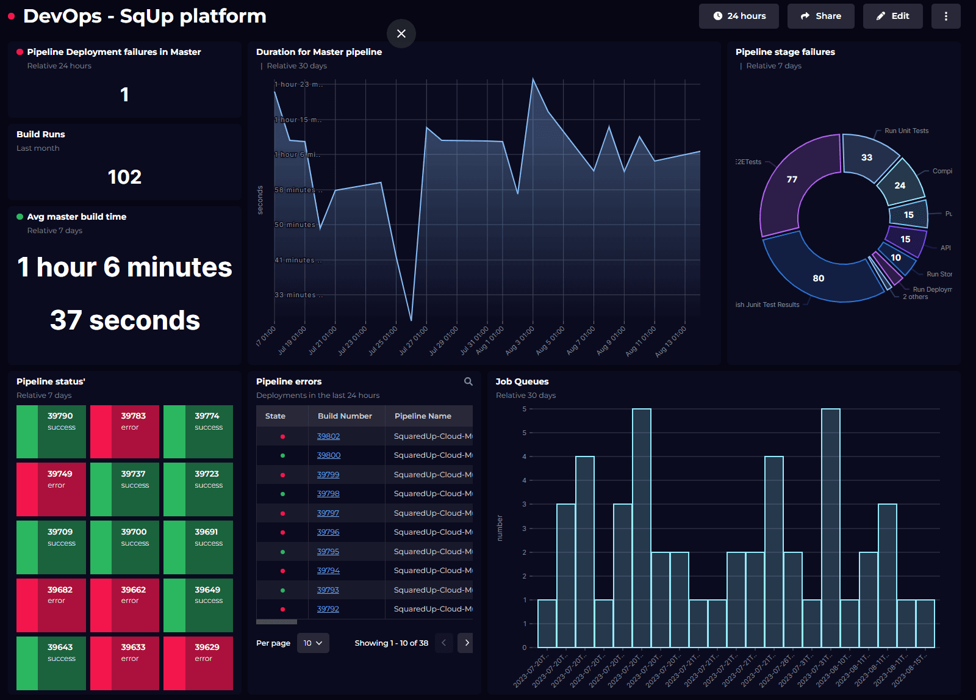Go to next page of pipeline errors
The image size is (976, 700).
point(467,643)
